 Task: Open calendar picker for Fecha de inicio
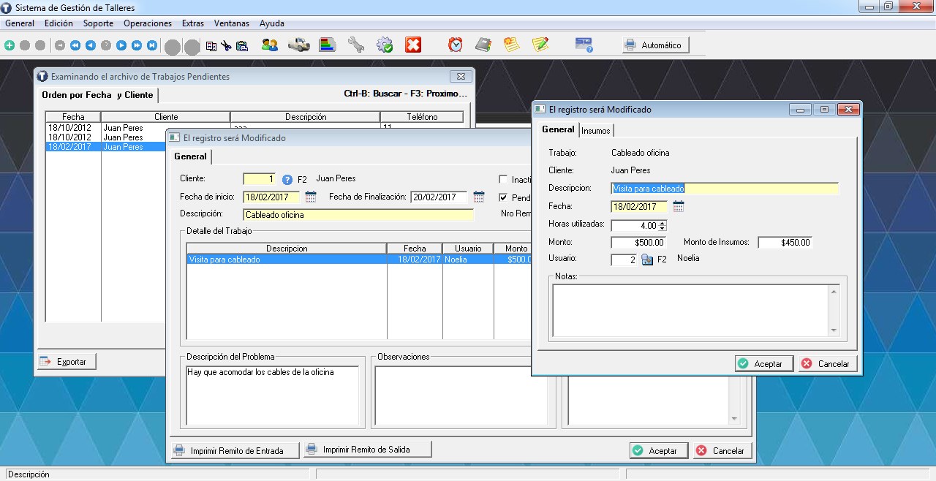(311, 197)
